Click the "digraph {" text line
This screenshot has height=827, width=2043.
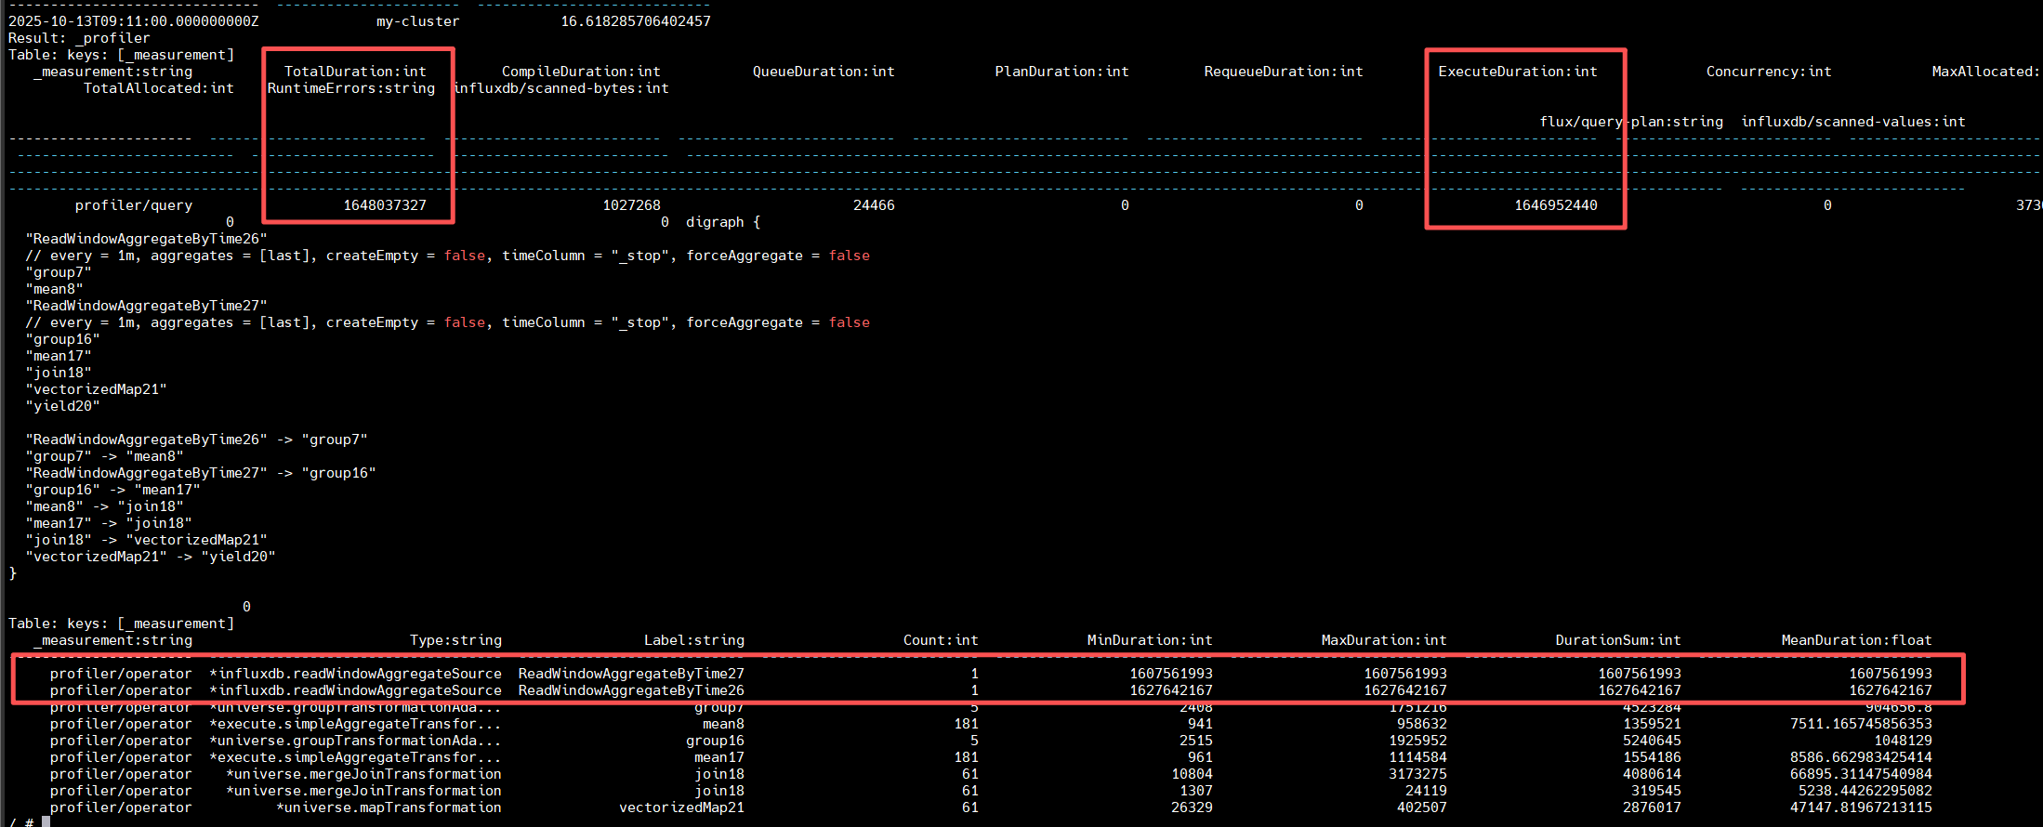[723, 222]
